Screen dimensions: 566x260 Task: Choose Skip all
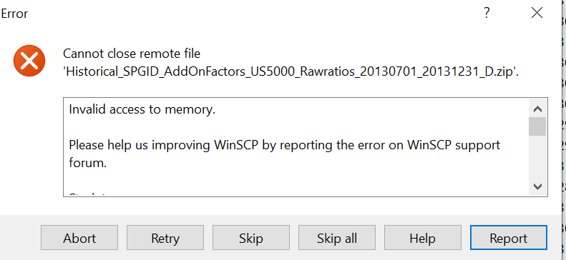[x=337, y=238]
